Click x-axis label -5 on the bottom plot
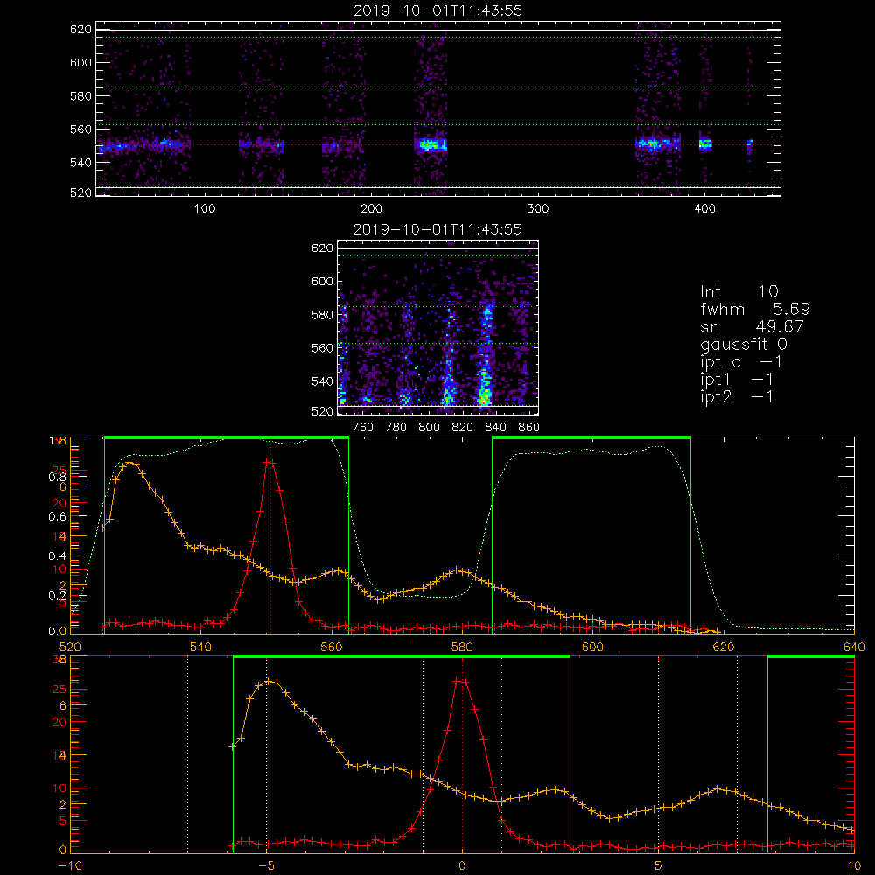This screenshot has height=875, width=875. pyautogui.click(x=266, y=866)
